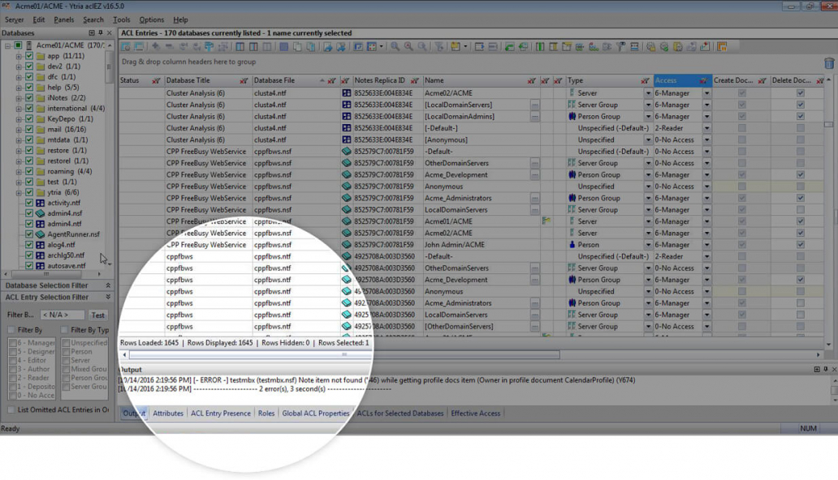
Task: Open the Tools menu
Action: [121, 19]
